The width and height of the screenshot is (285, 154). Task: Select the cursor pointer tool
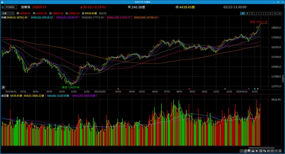coord(257,151)
